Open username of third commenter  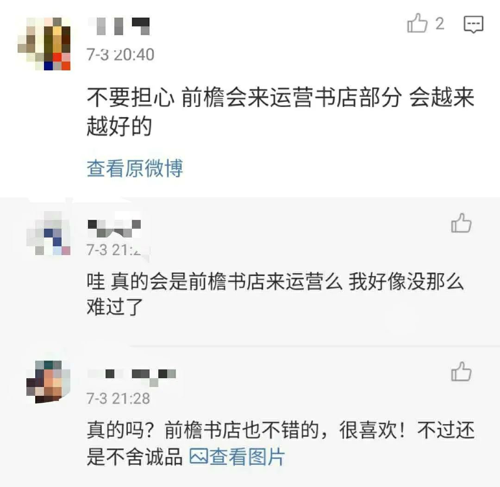(131, 377)
